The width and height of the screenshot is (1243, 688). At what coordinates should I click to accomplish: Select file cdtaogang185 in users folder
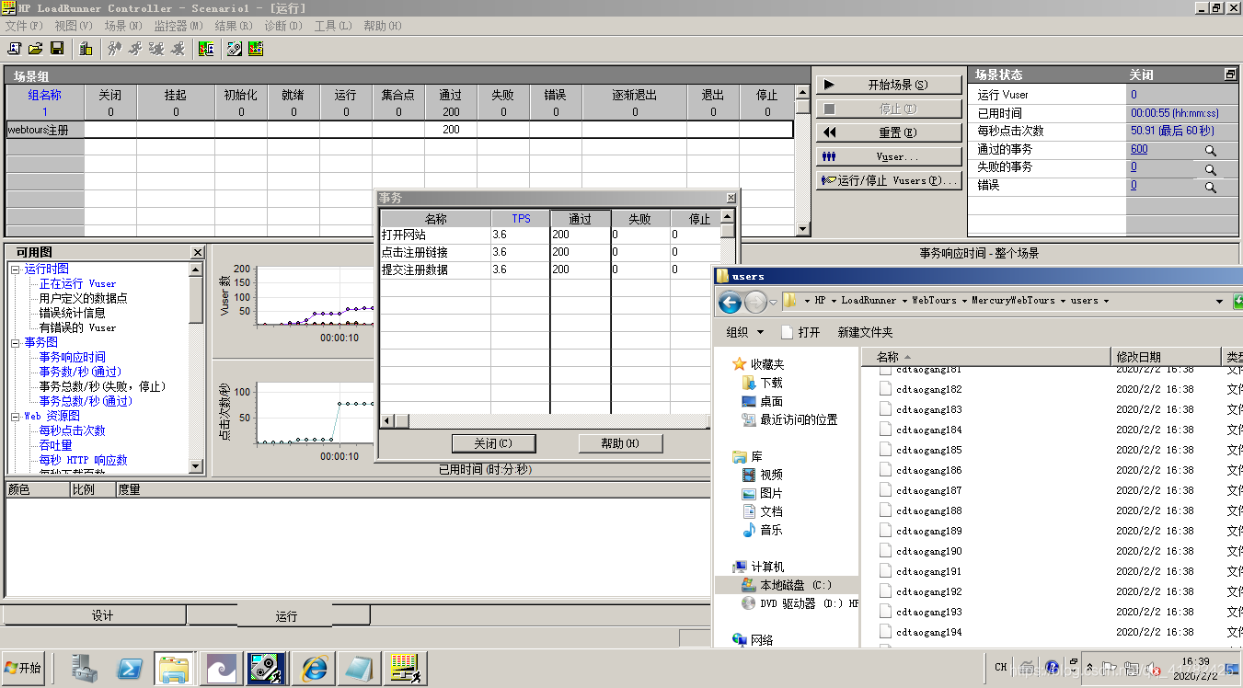pyautogui.click(x=929, y=450)
